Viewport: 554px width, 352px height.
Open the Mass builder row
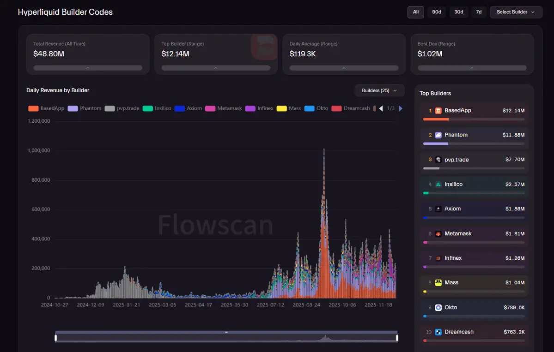click(x=474, y=286)
